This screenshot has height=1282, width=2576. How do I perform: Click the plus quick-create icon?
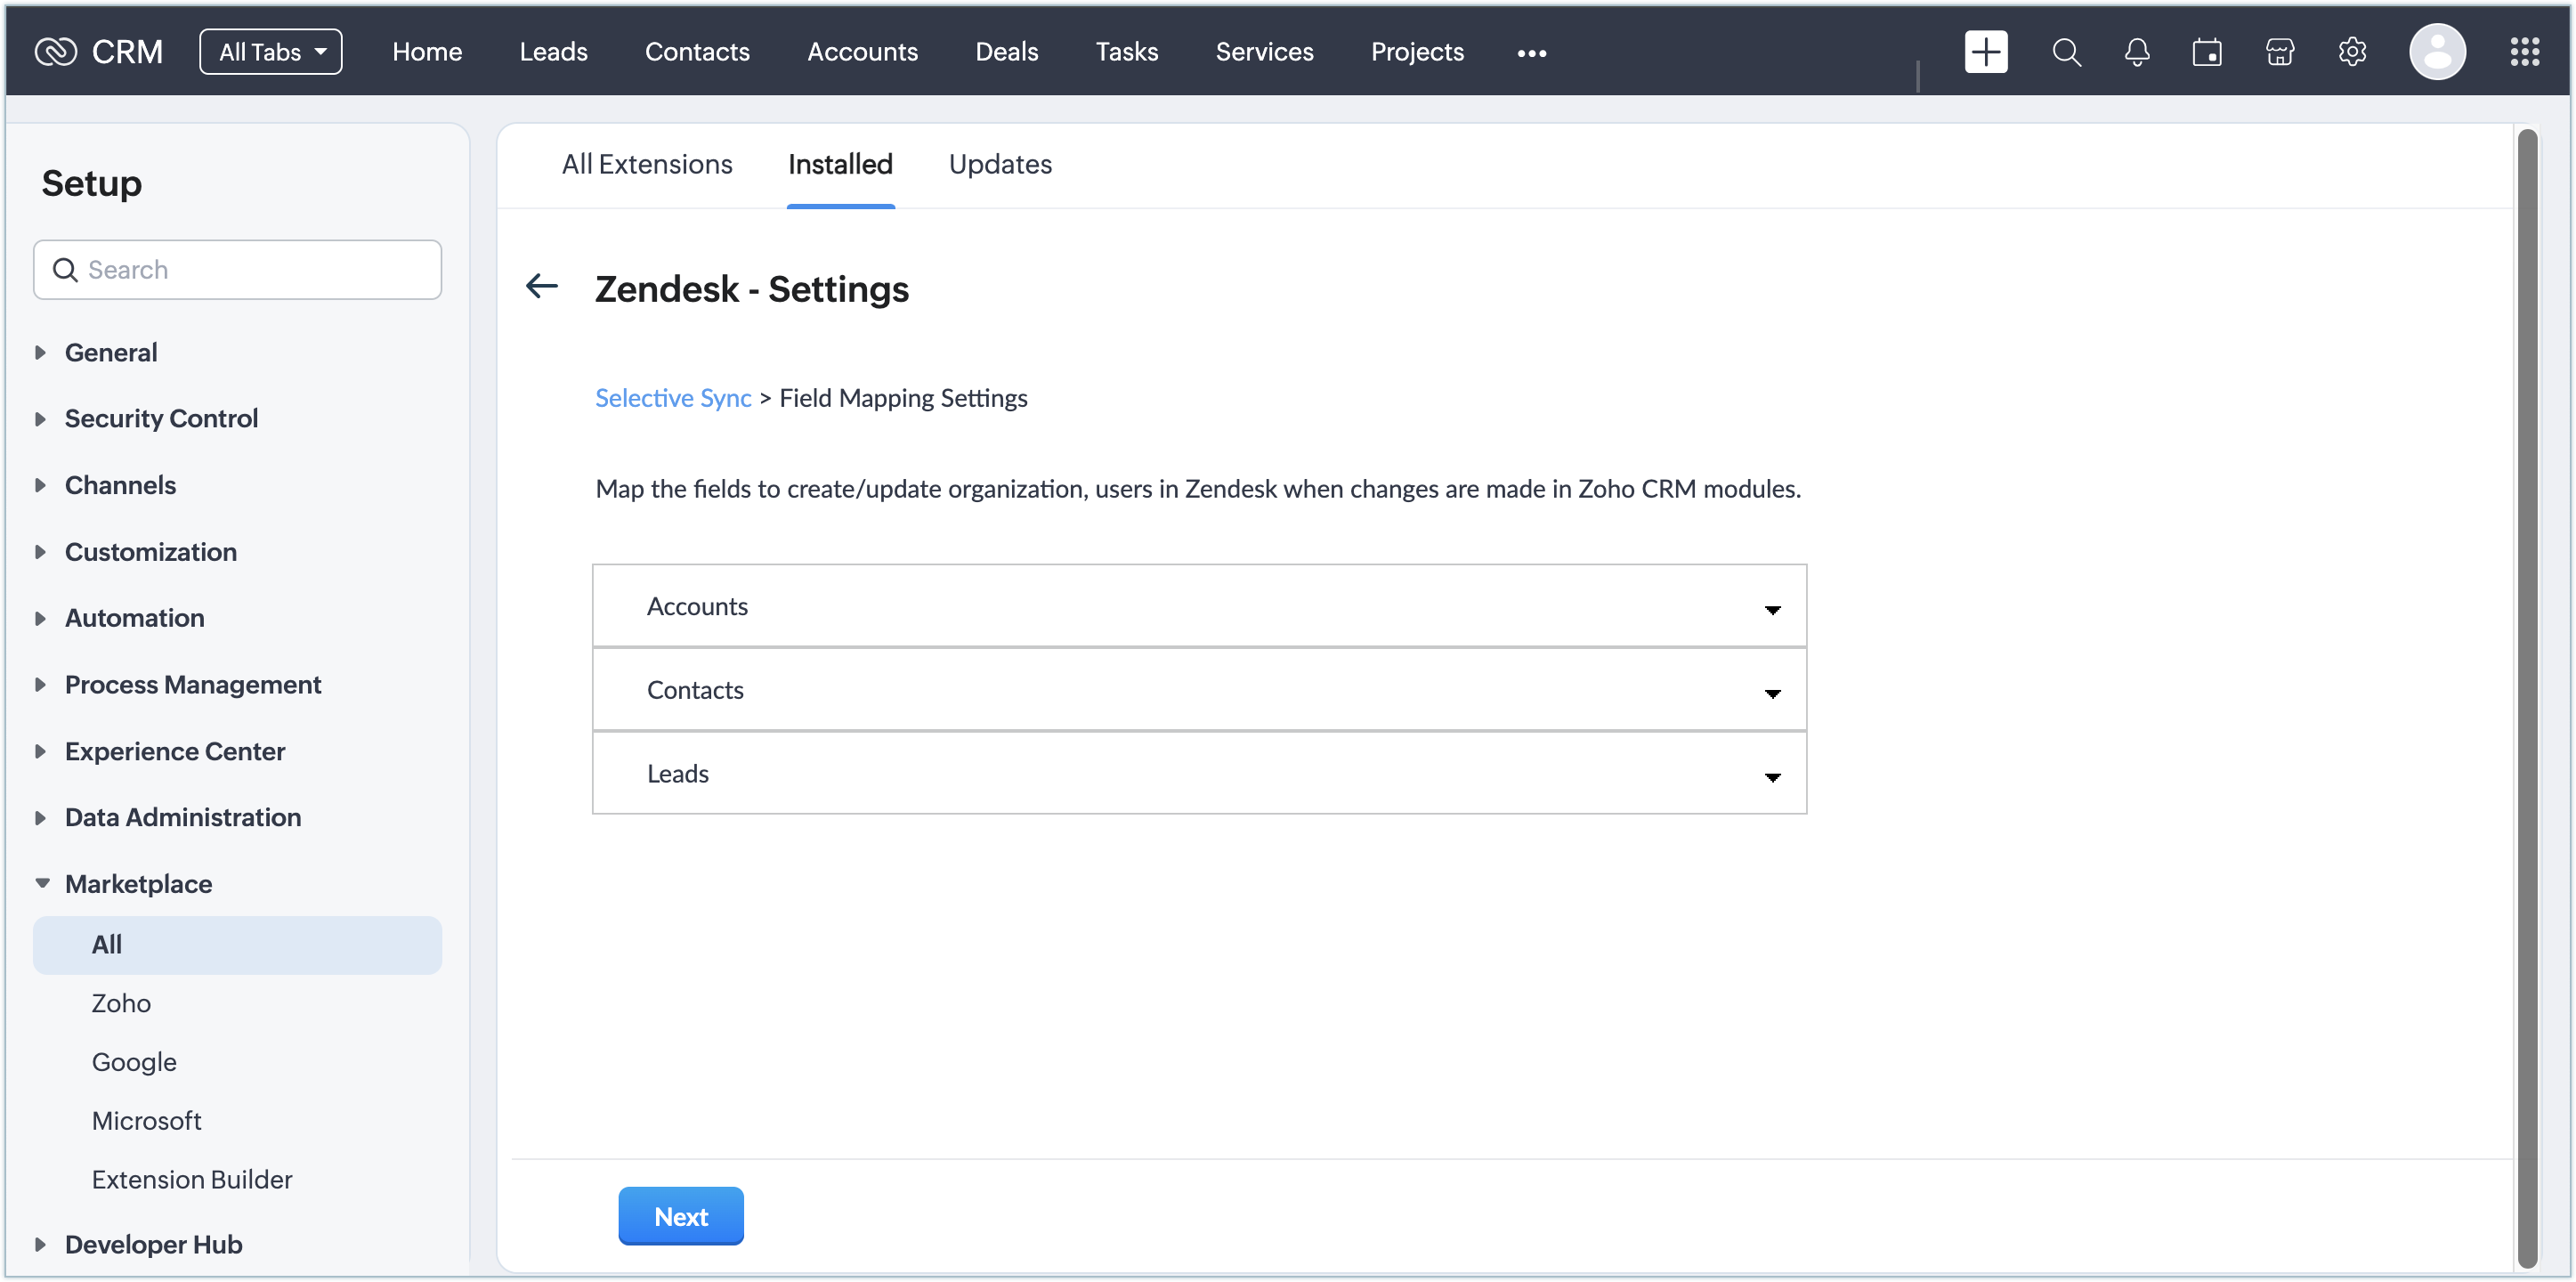click(x=1985, y=52)
